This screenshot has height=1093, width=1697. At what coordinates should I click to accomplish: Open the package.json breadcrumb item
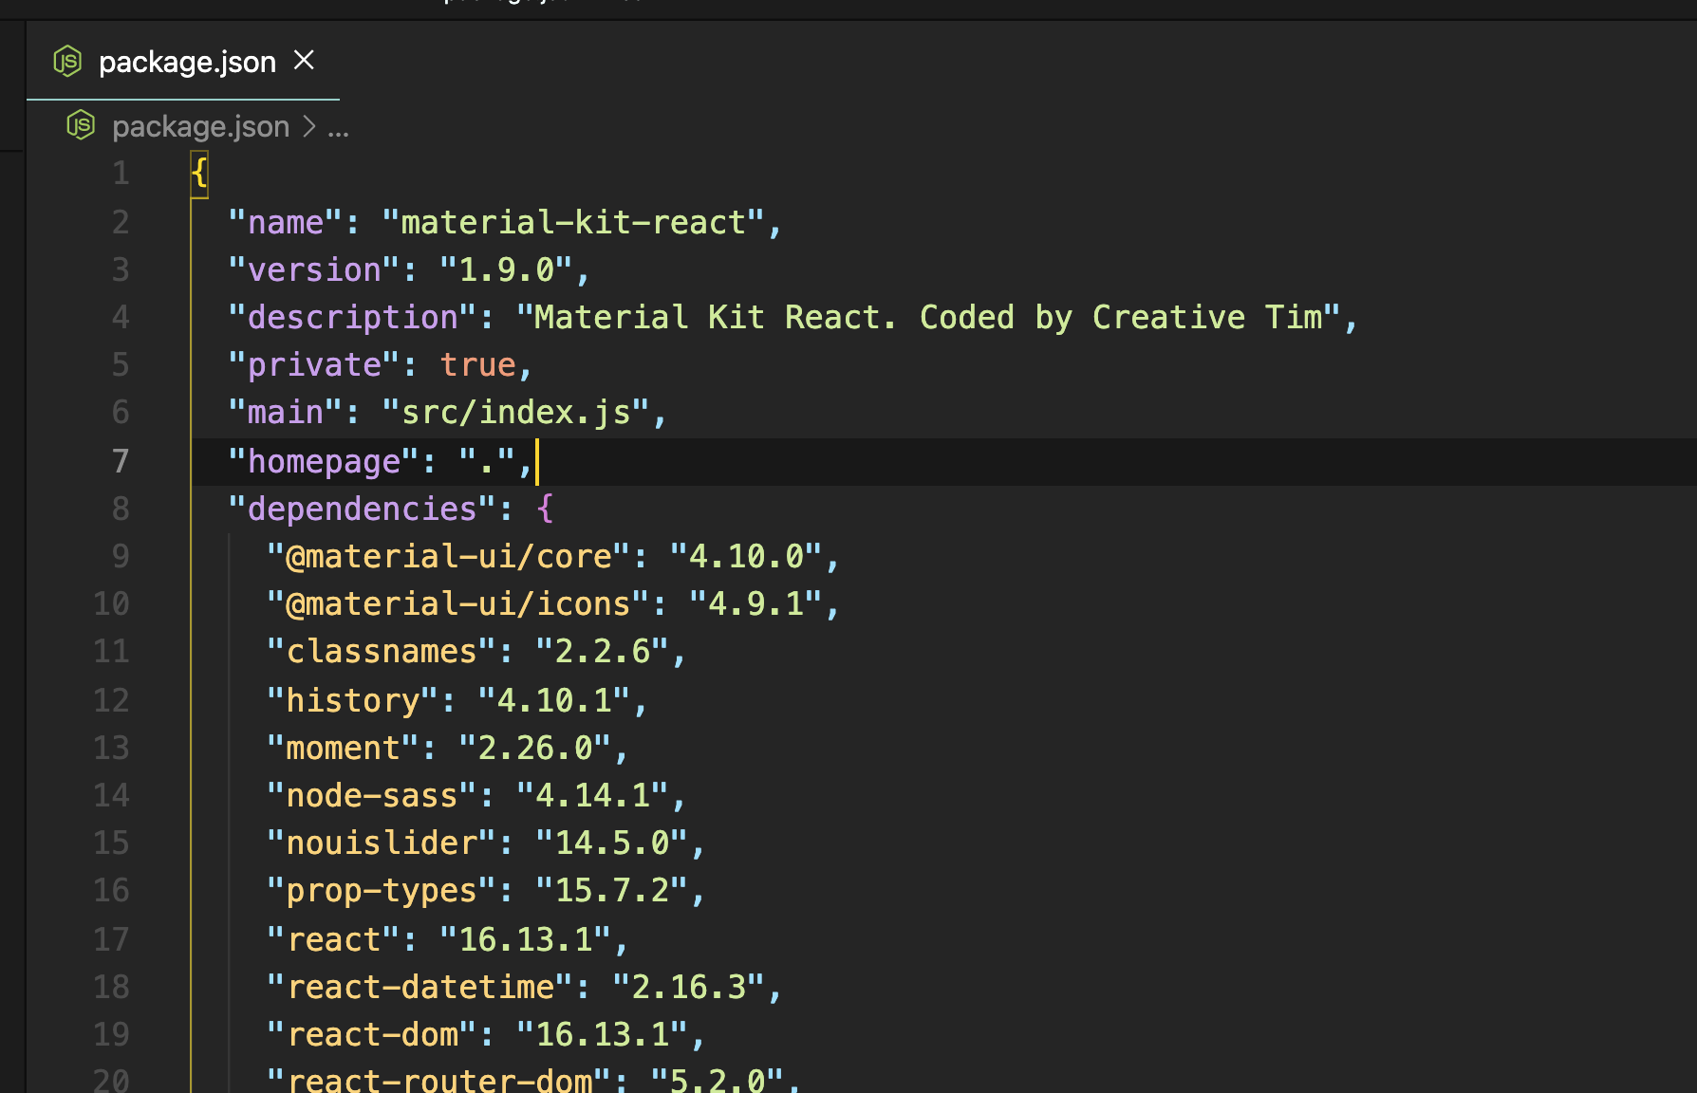click(200, 126)
